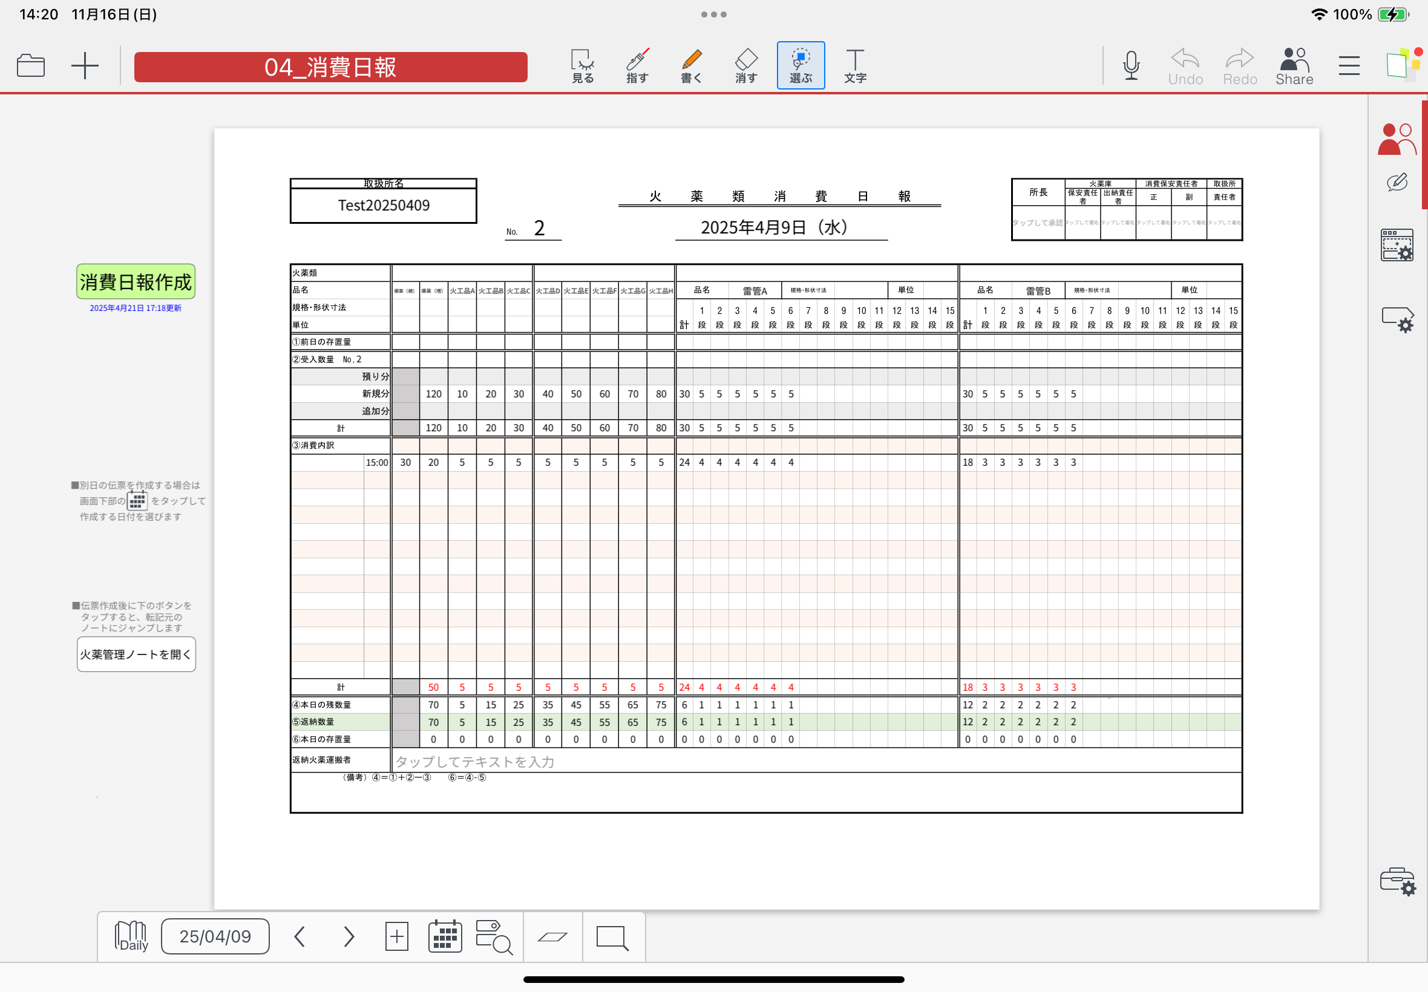Open the calendar date picker icon

click(445, 936)
